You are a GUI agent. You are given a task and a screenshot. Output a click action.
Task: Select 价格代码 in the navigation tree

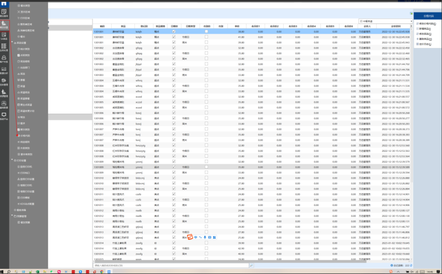(25, 136)
